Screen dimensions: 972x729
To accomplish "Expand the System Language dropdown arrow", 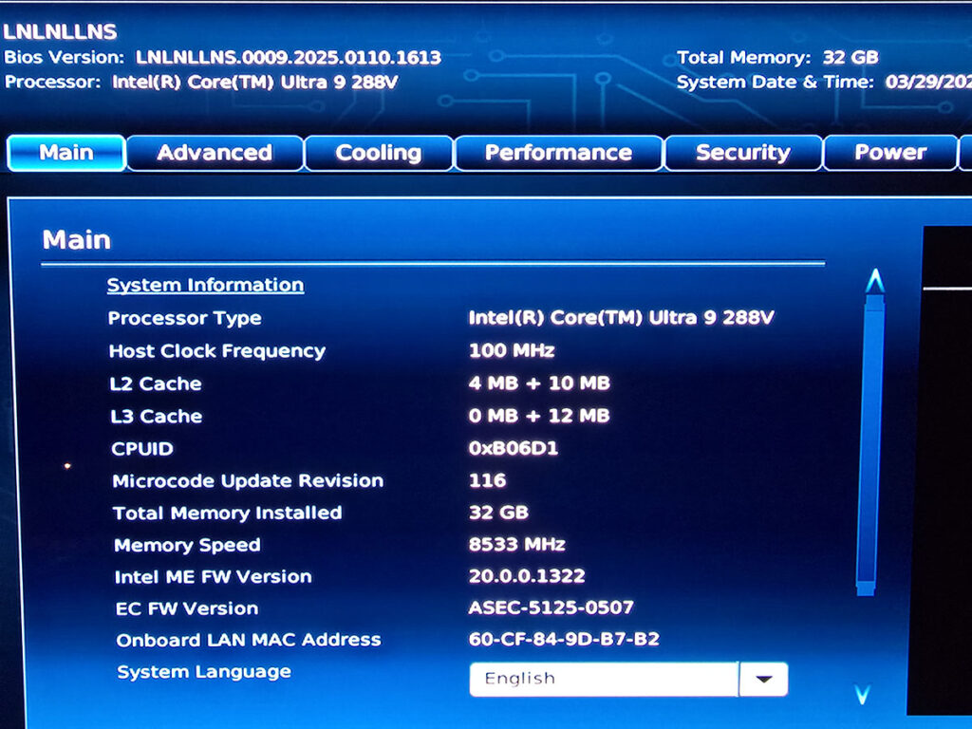I will click(x=763, y=680).
